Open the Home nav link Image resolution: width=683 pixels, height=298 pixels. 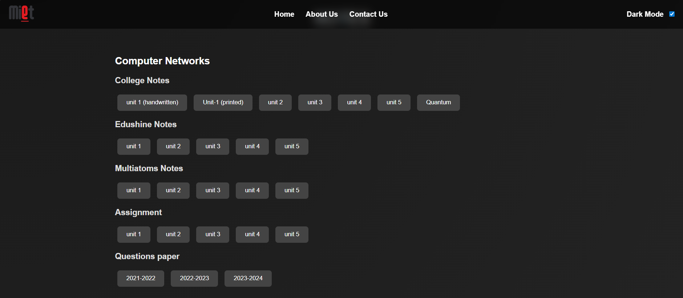pyautogui.click(x=284, y=14)
